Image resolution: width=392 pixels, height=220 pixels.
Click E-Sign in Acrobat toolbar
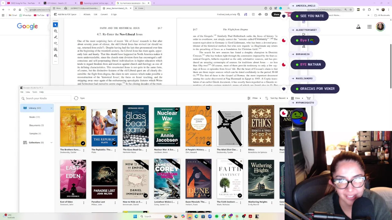click(x=114, y=14)
